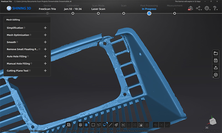Click the export upload icon
The image size is (222, 133).
point(216,68)
